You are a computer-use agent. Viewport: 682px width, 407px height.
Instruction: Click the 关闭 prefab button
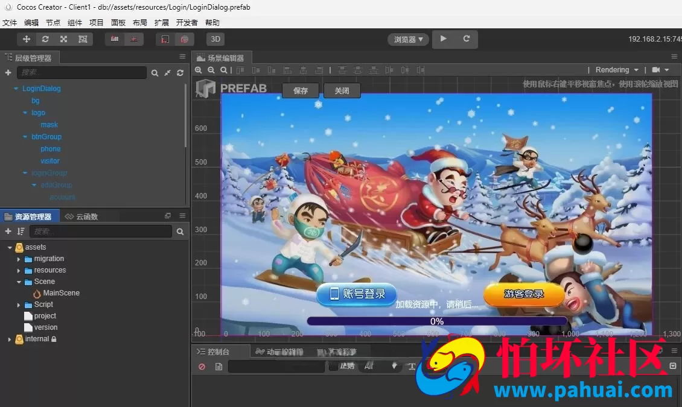(x=342, y=90)
